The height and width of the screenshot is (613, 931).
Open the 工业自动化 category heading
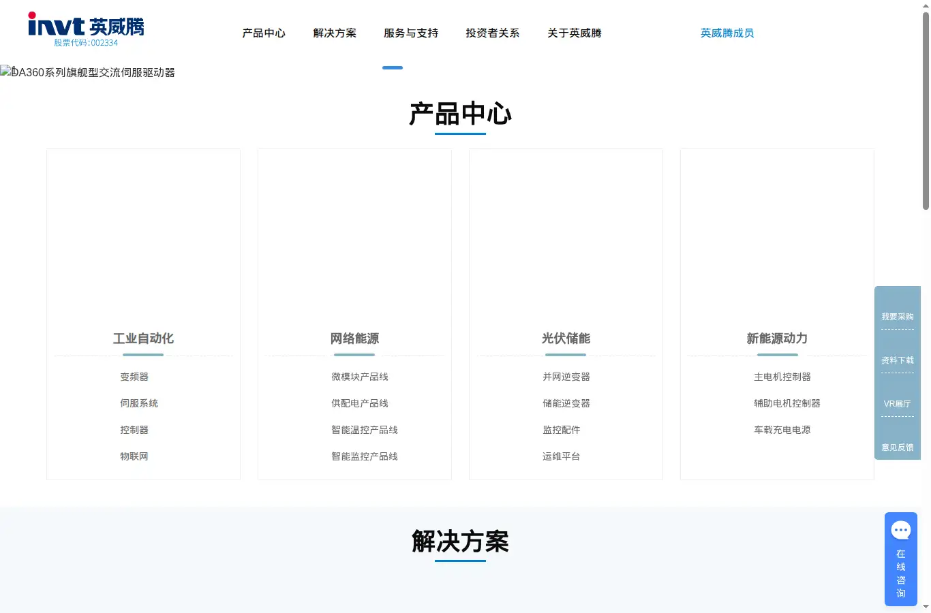143,339
